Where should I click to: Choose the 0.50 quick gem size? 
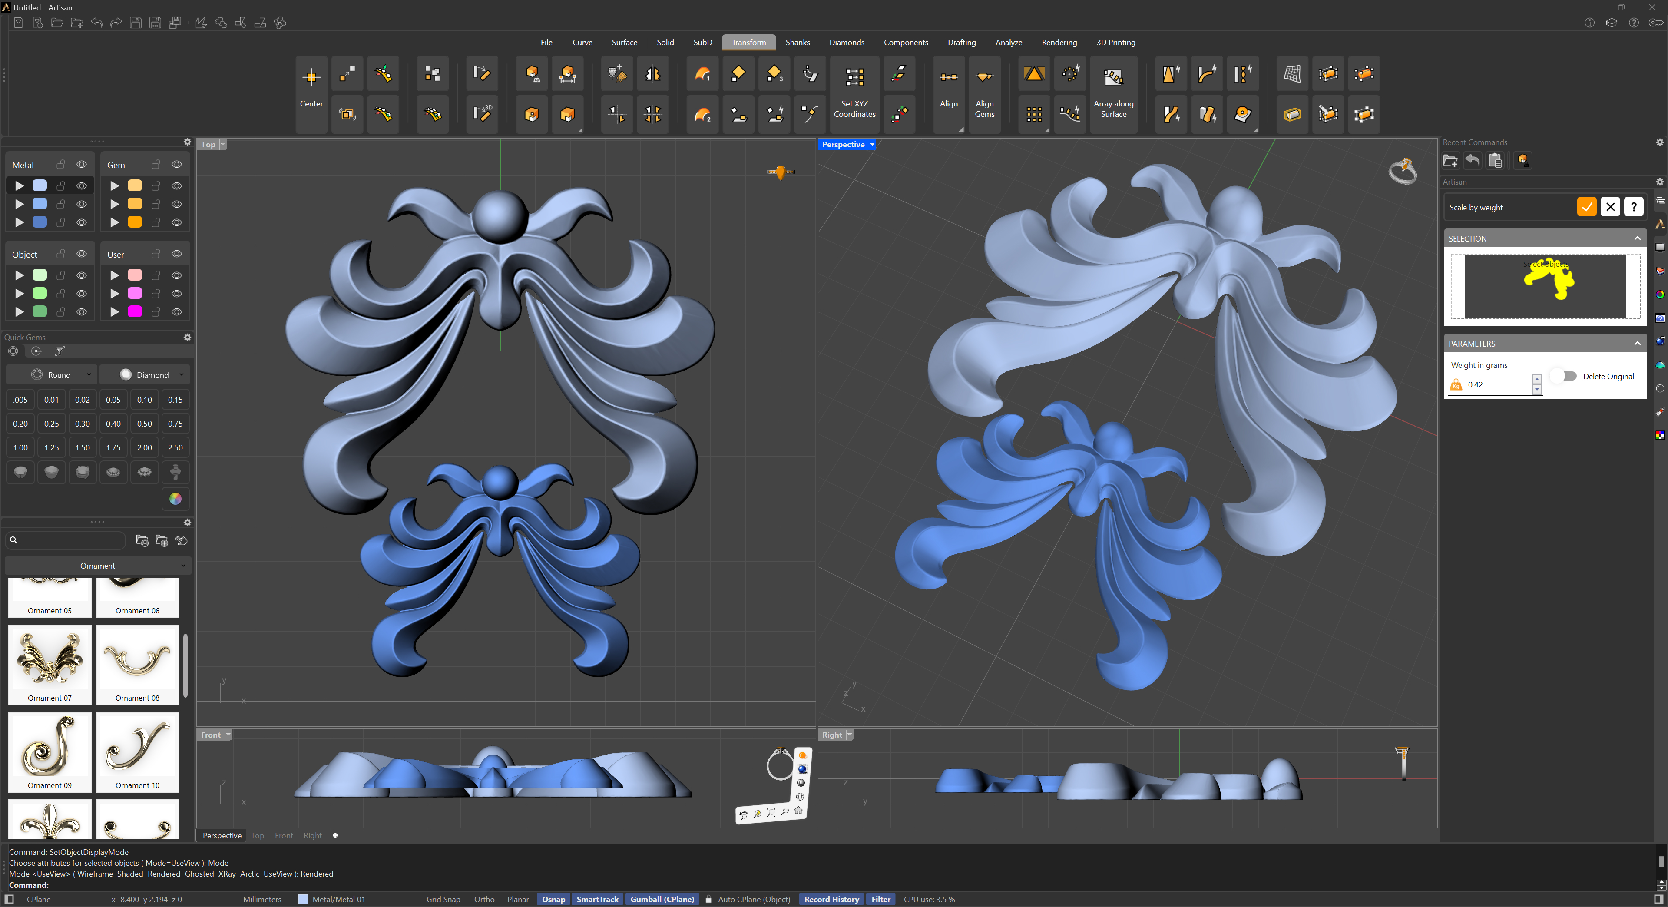pyautogui.click(x=144, y=424)
